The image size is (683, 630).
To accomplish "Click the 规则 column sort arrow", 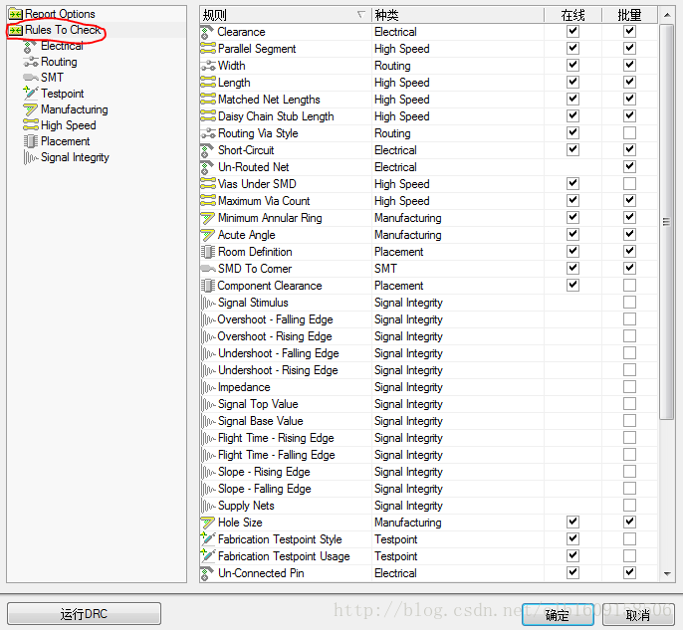I will tap(360, 15).
